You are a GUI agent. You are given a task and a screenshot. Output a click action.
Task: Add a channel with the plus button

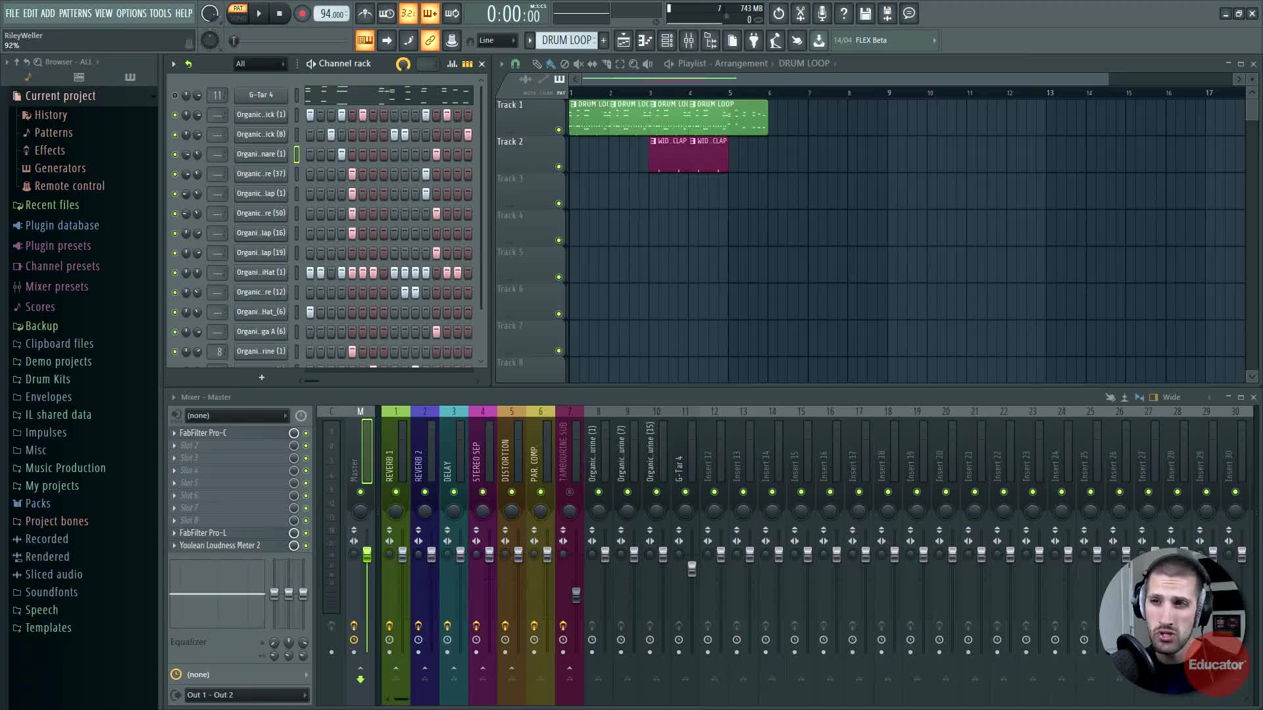coord(261,377)
